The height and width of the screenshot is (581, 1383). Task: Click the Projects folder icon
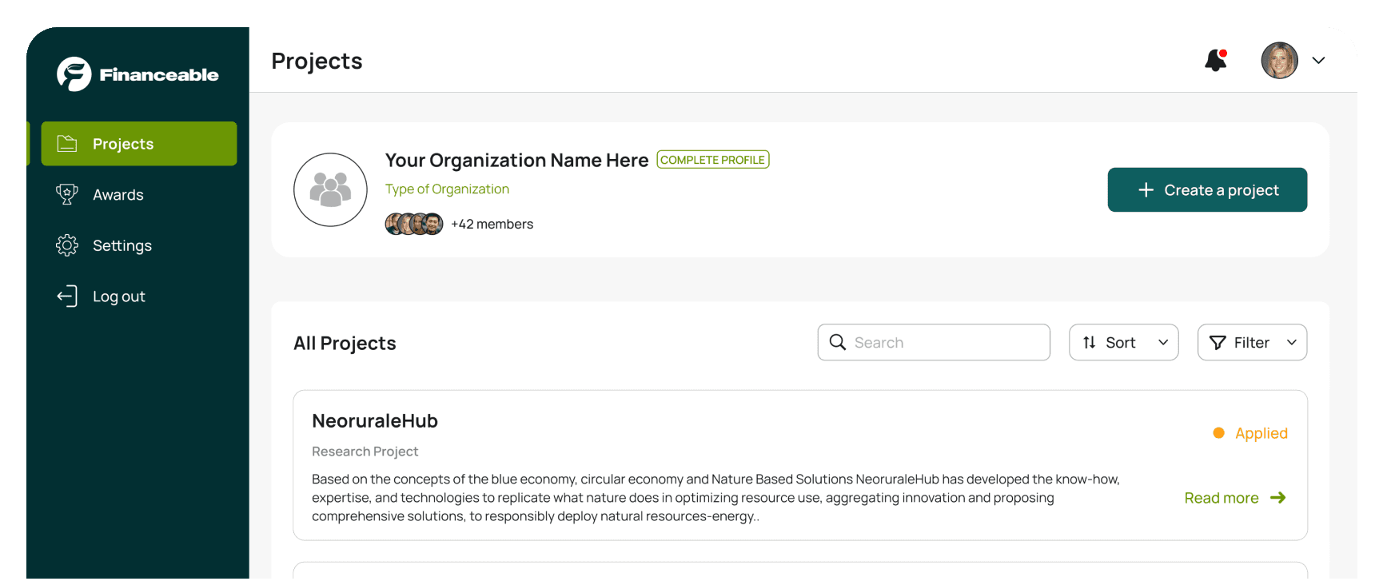[x=67, y=144]
